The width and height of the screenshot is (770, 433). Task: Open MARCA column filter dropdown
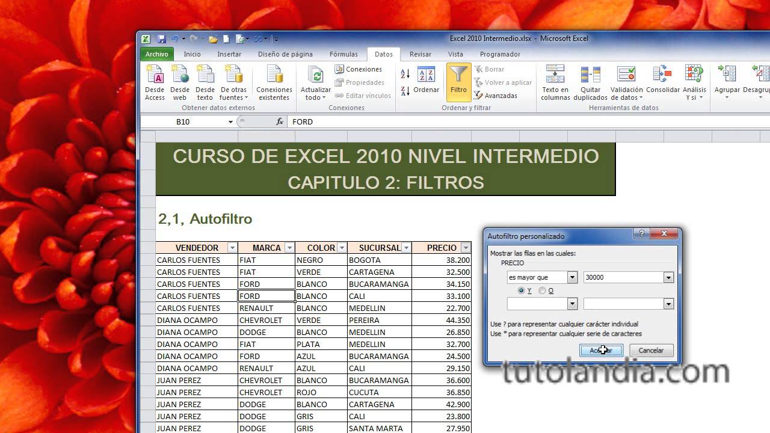tap(289, 248)
